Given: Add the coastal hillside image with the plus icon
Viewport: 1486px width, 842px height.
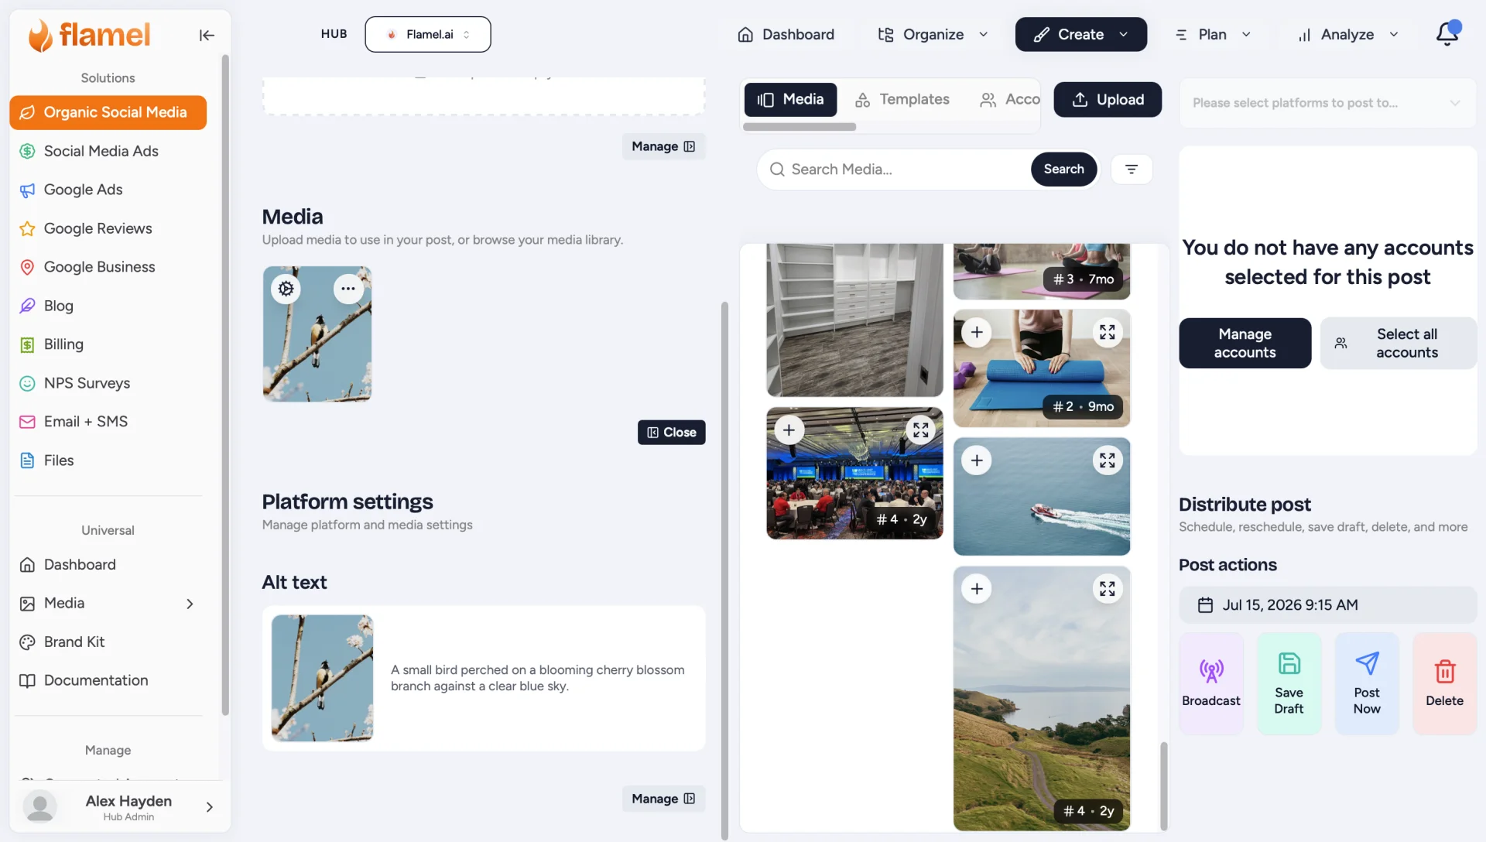Looking at the screenshot, I should pyautogui.click(x=977, y=589).
